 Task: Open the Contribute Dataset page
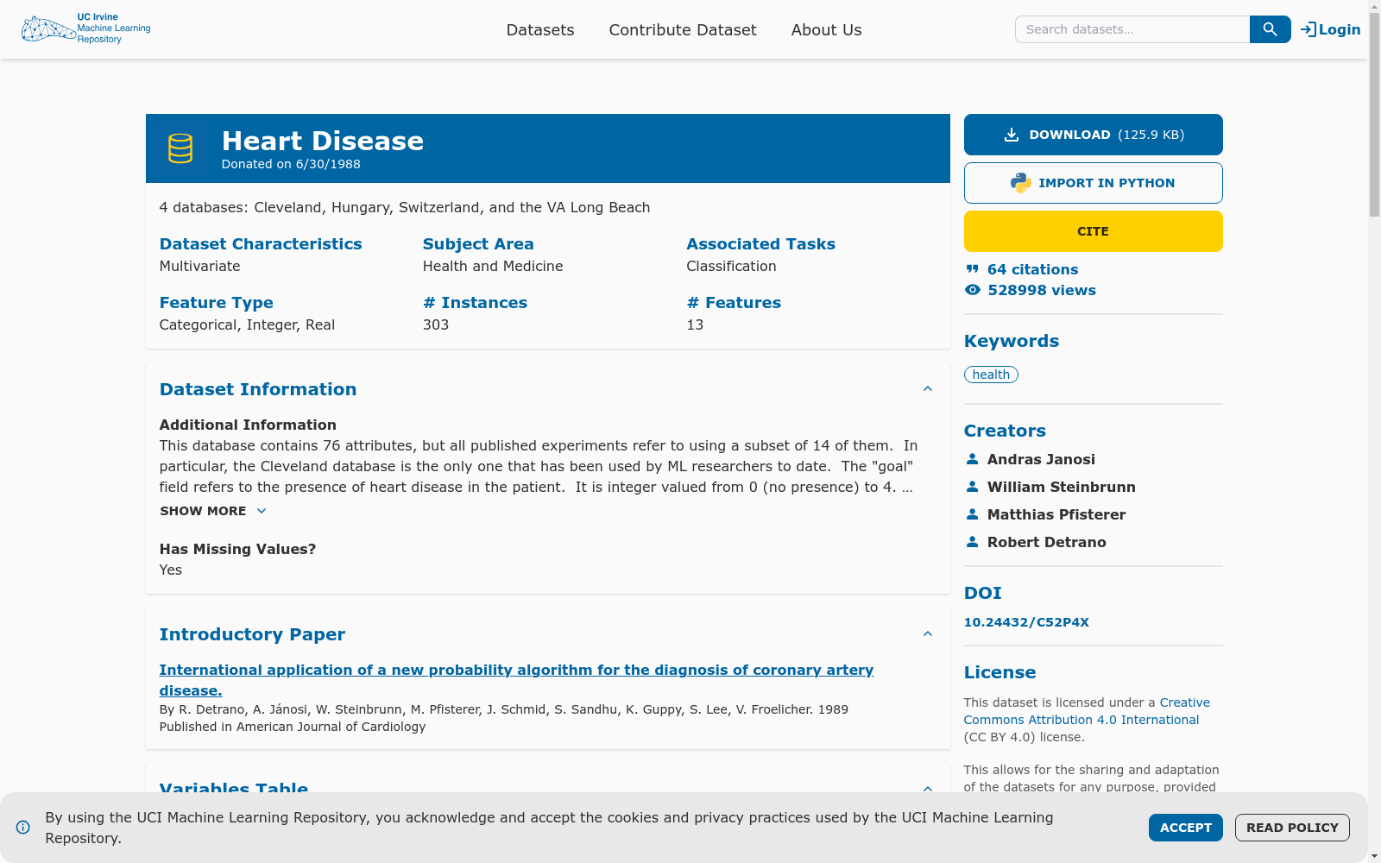pyautogui.click(x=682, y=29)
